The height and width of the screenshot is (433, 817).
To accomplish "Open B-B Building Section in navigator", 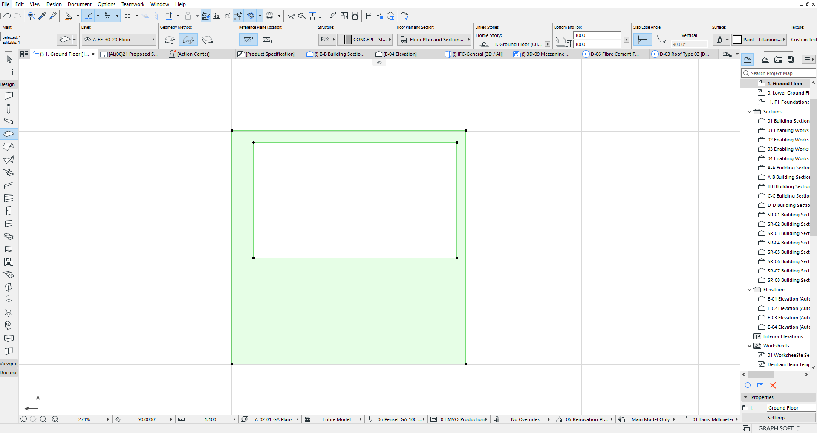I will coord(784,186).
